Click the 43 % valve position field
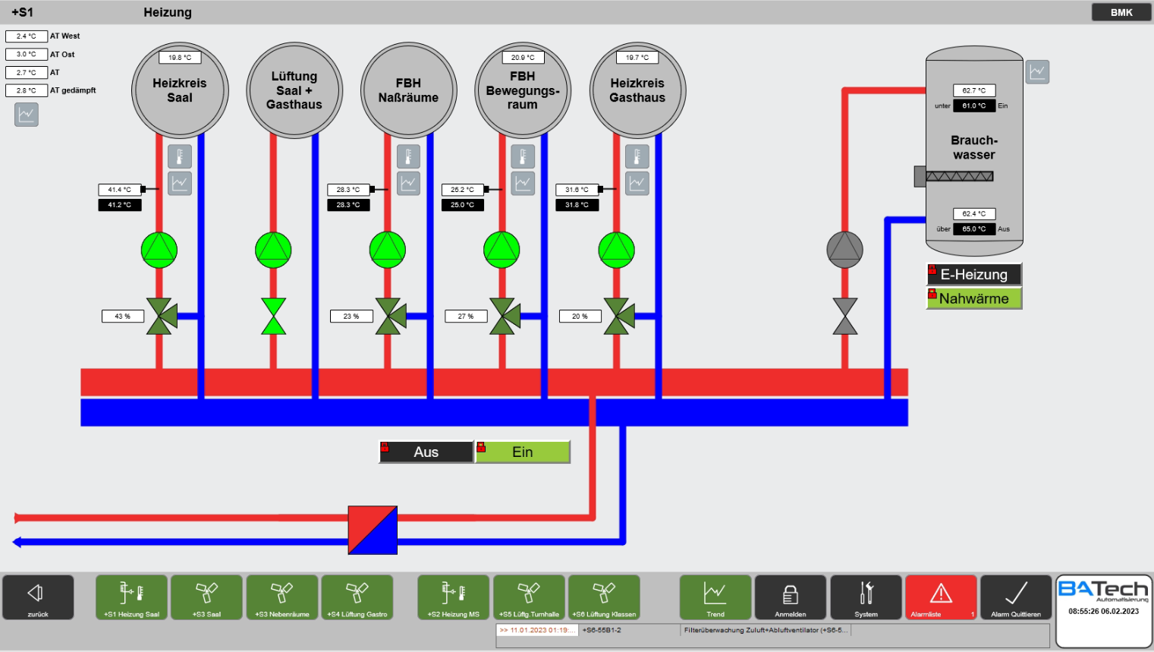 123,316
